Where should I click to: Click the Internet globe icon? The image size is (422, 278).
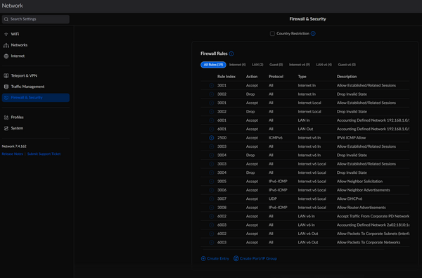click(x=6, y=56)
